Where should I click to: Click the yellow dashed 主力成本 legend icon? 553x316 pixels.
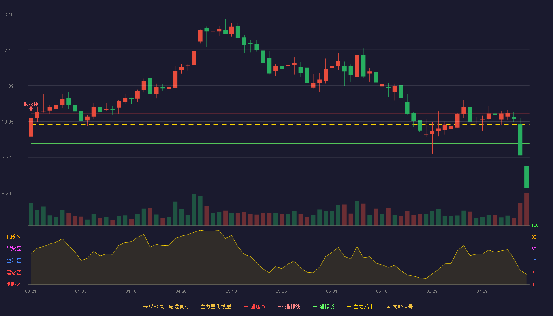coord(349,307)
